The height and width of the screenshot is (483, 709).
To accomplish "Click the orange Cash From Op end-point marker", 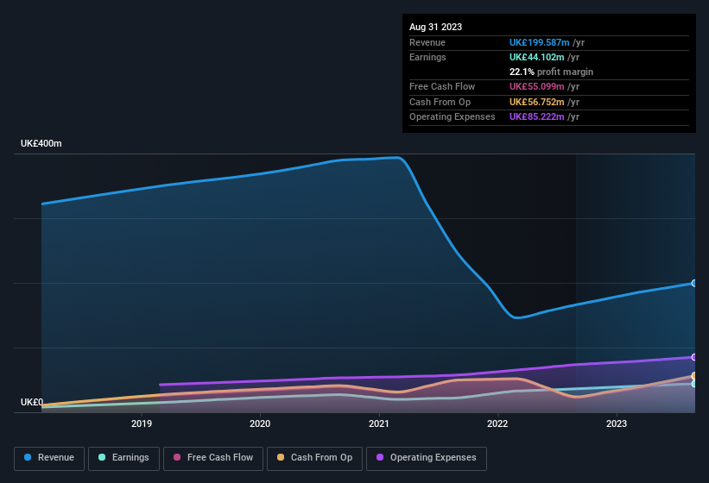I will coord(694,375).
